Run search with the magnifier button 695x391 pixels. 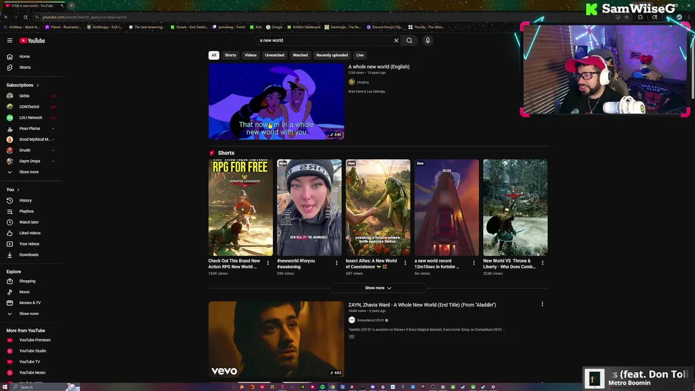[x=409, y=40]
